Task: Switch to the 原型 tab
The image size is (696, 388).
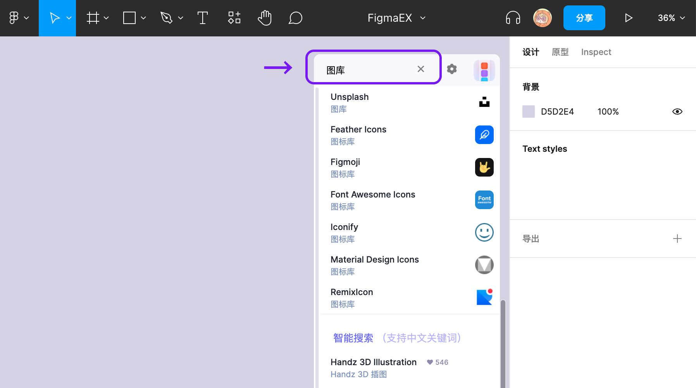Action: click(560, 52)
